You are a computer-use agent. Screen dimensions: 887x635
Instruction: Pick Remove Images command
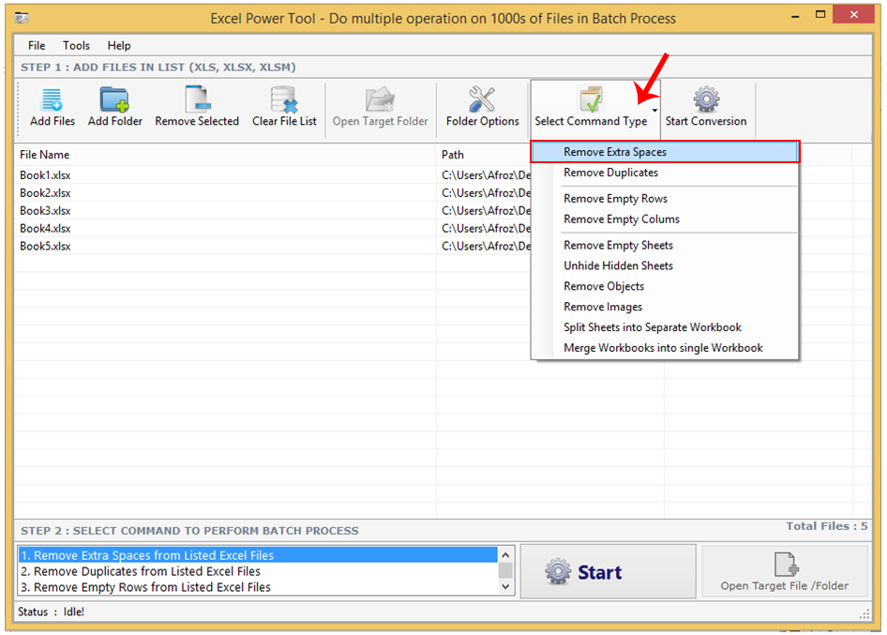665,307
